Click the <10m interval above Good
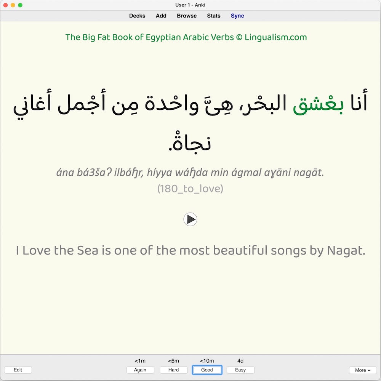 [207, 360]
